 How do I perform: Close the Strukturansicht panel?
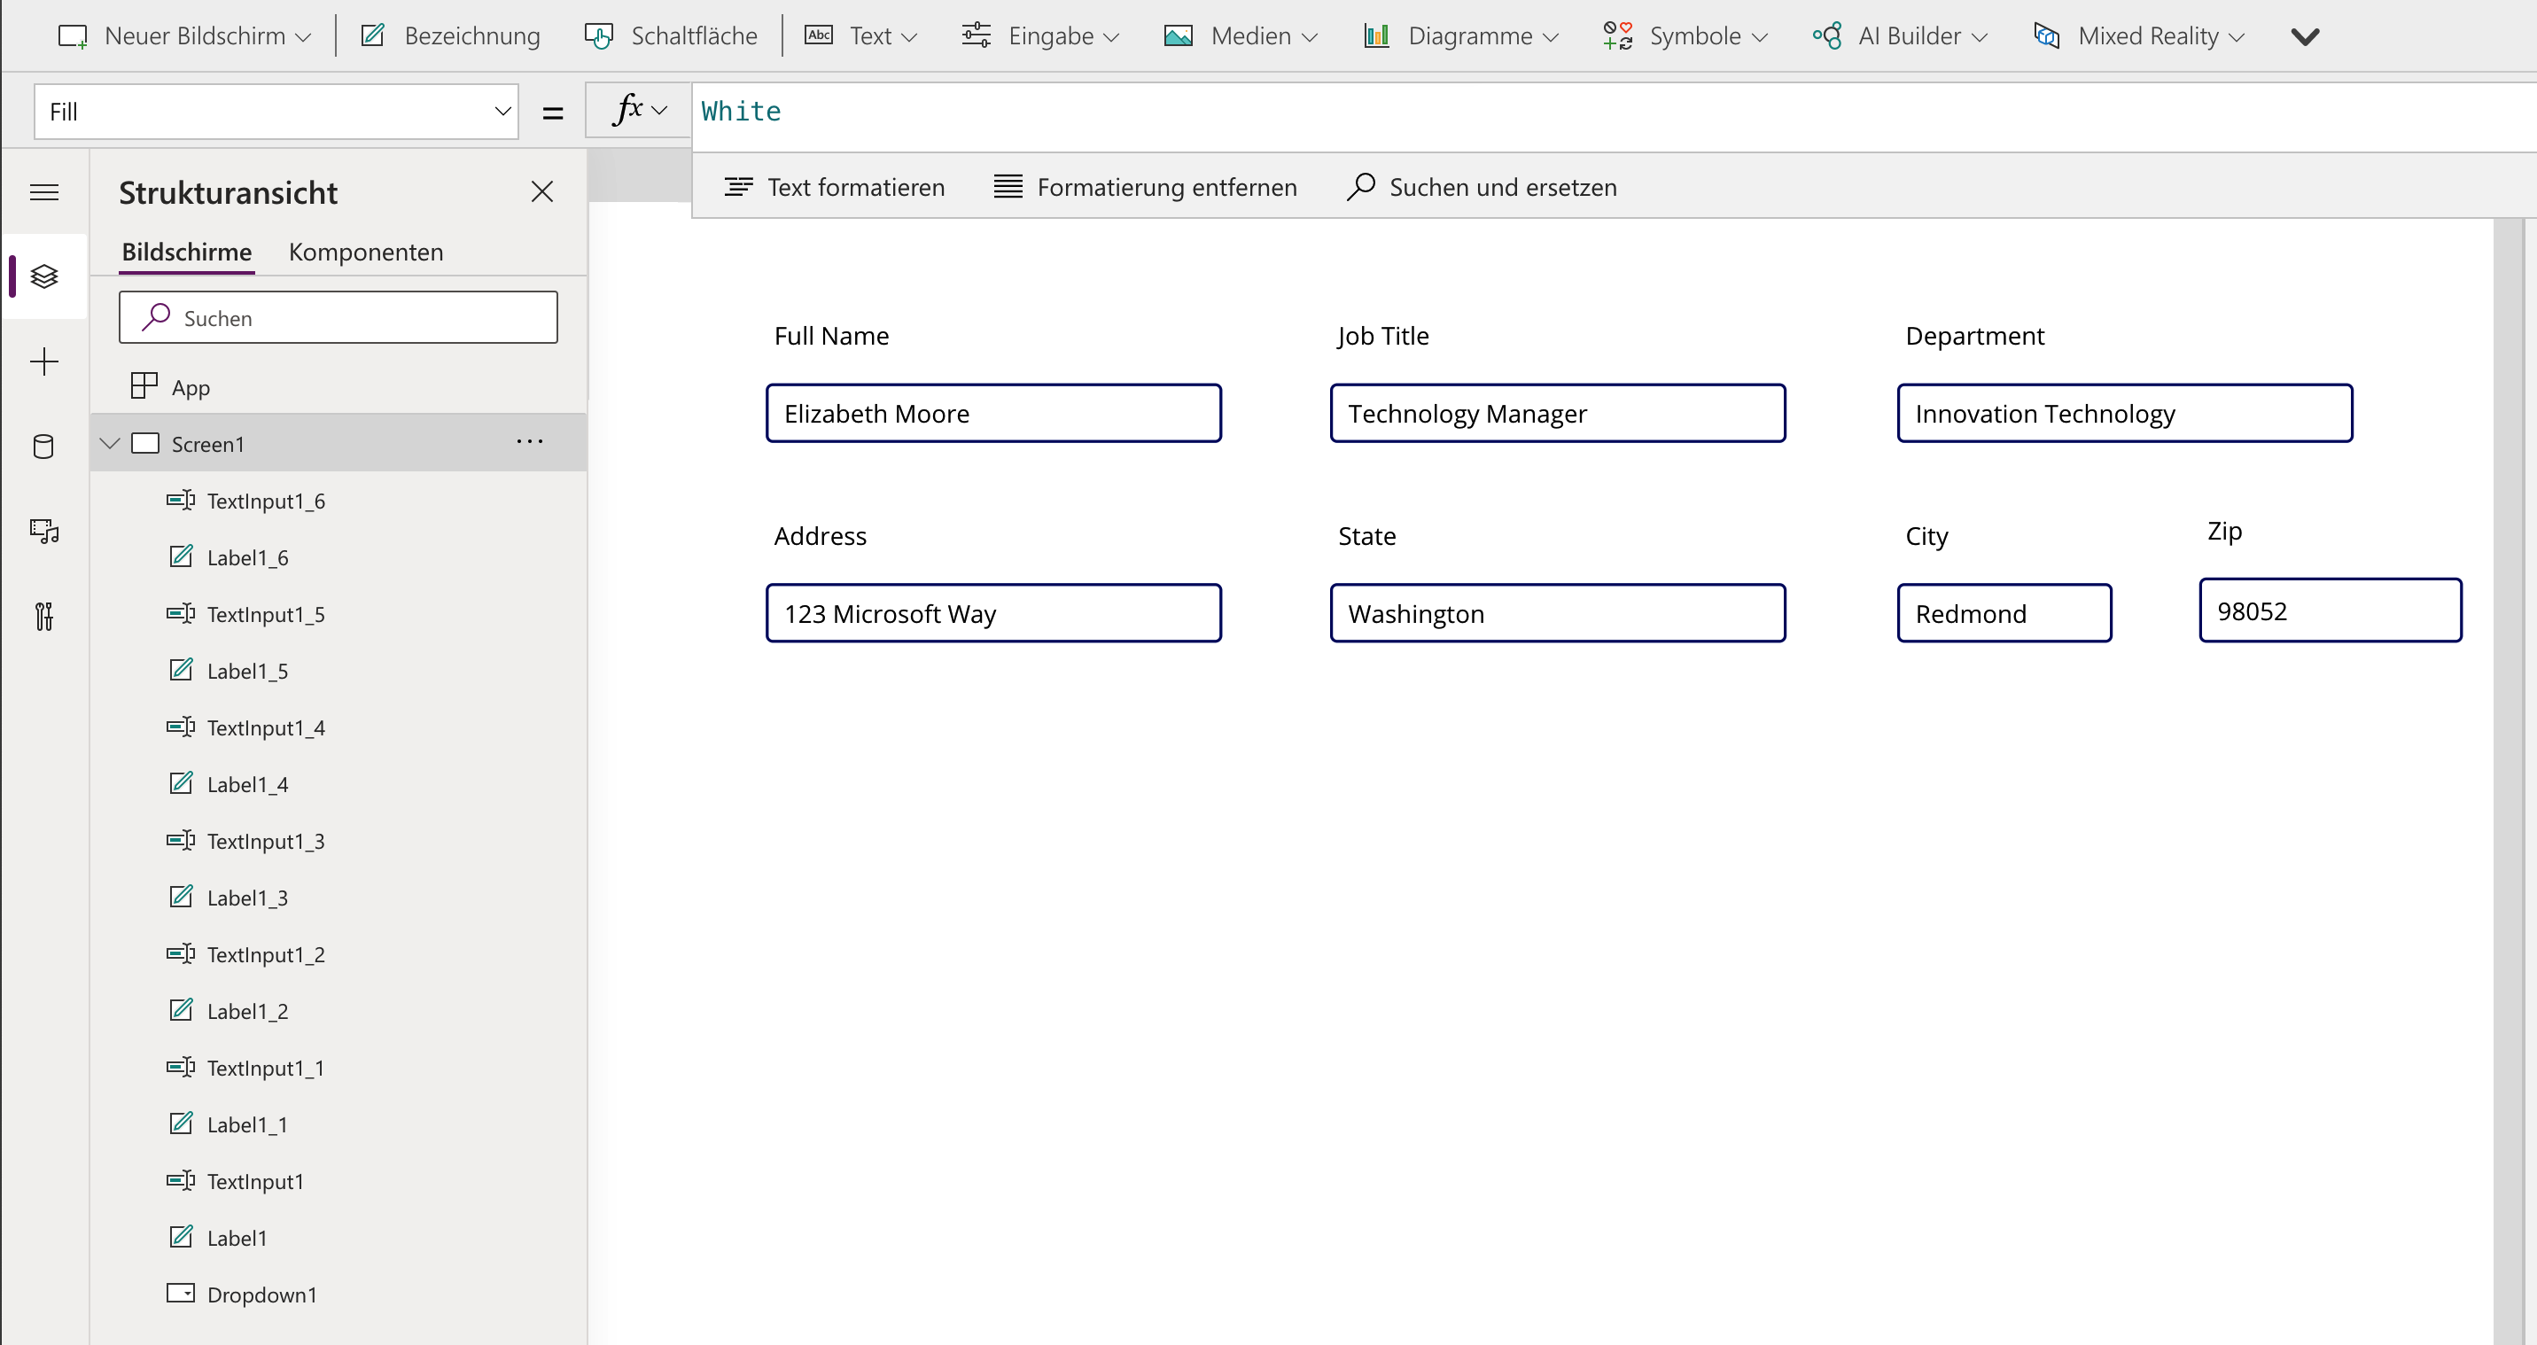(541, 191)
